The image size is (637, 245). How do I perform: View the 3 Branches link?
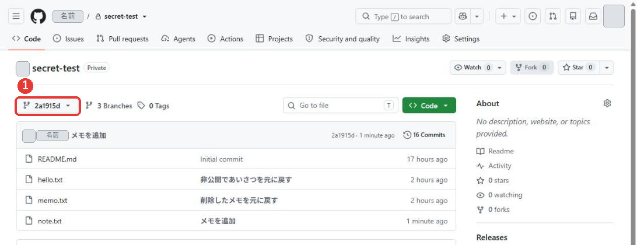click(109, 106)
